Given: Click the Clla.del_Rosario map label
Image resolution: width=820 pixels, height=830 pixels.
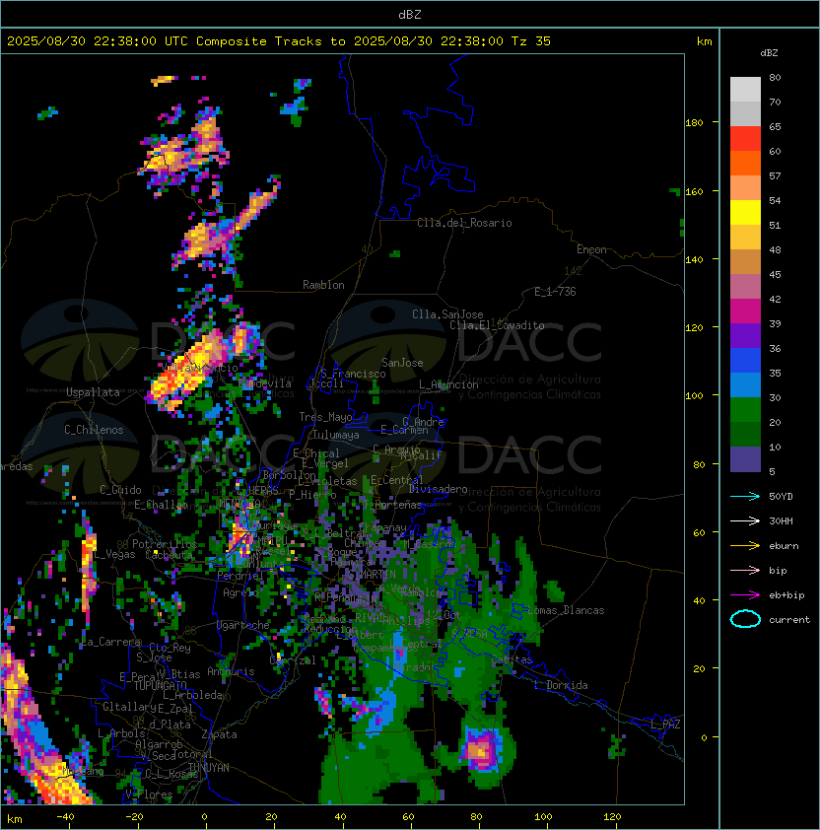Looking at the screenshot, I should tap(464, 223).
